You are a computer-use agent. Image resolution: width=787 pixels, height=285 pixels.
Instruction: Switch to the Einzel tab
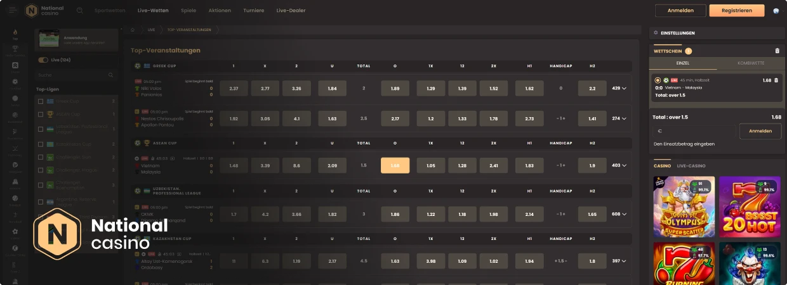(683, 63)
